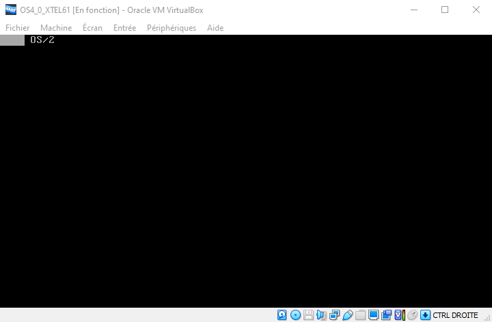The image size is (492, 322).
Task: Minimize the VirtualBox VM window
Action: (414, 10)
